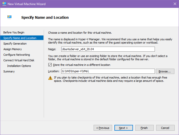Go to the Configure Networking step

[17, 55]
